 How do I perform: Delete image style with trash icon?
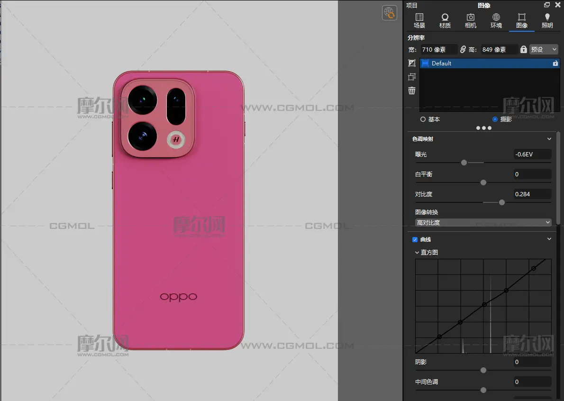pyautogui.click(x=412, y=91)
